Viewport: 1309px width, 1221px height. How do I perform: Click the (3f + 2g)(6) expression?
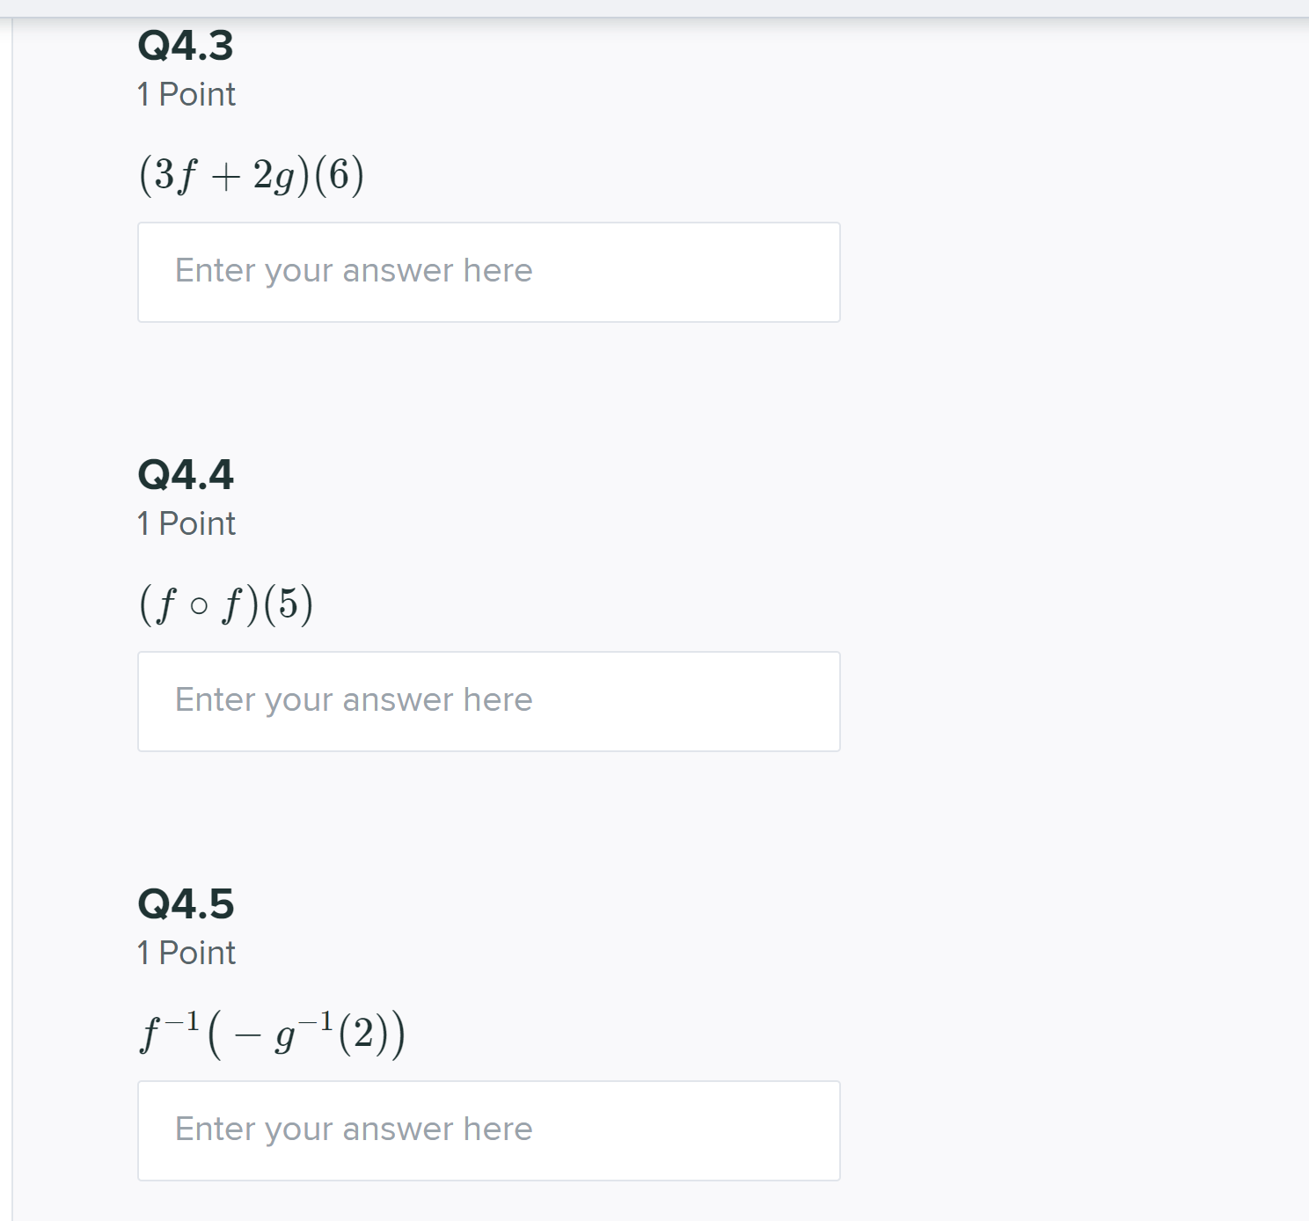(x=252, y=173)
